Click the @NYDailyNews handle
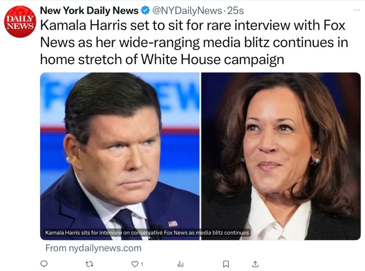The width and height of the screenshot is (365, 271). pos(186,11)
